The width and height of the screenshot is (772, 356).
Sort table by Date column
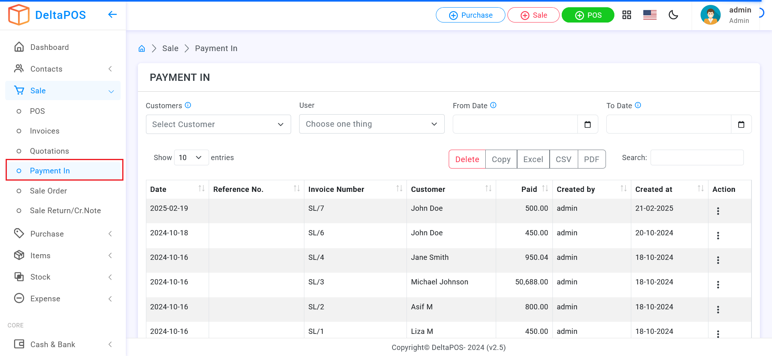(201, 189)
